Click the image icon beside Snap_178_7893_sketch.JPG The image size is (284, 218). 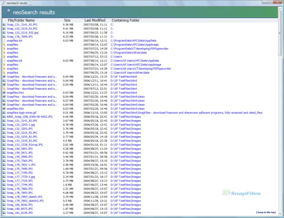click(x=4, y=197)
